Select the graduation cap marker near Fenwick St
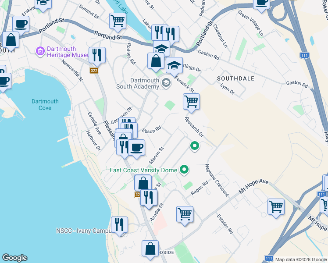This screenshot has height=263, width=328. (174, 66)
